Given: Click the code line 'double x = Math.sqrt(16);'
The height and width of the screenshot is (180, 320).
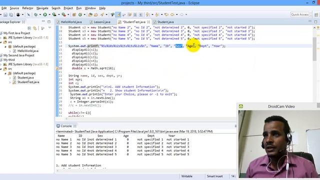Looking at the screenshot, I should coord(93,68).
